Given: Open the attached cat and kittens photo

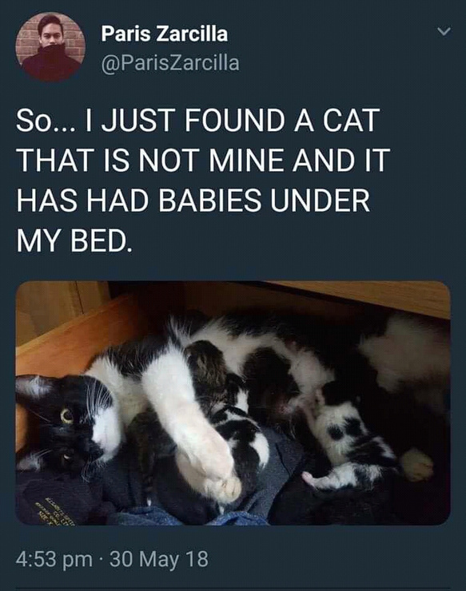Looking at the screenshot, I should (233, 403).
